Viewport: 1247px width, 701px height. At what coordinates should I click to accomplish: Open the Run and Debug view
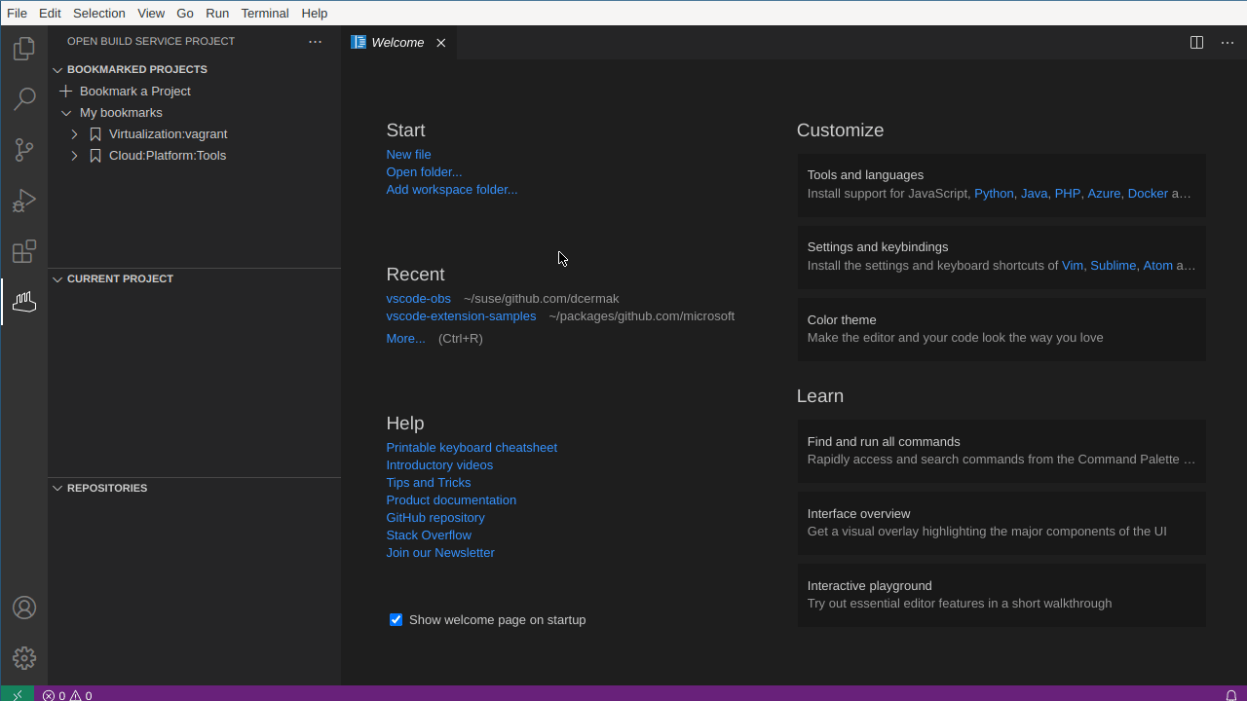tap(24, 201)
